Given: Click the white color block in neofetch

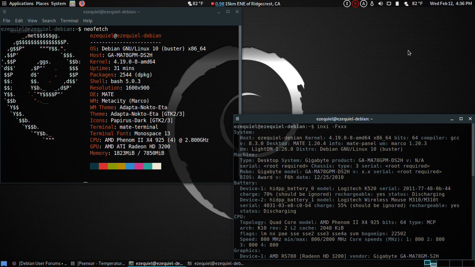Looking at the screenshot, I should coord(157,166).
